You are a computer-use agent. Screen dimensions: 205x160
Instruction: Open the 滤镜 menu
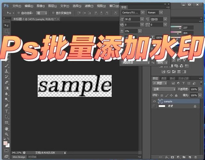coord(89,6)
